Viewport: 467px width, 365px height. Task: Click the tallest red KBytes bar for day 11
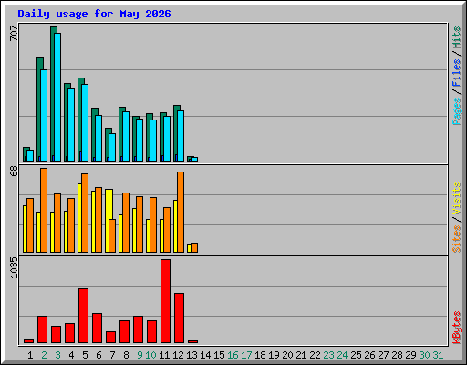(x=165, y=301)
